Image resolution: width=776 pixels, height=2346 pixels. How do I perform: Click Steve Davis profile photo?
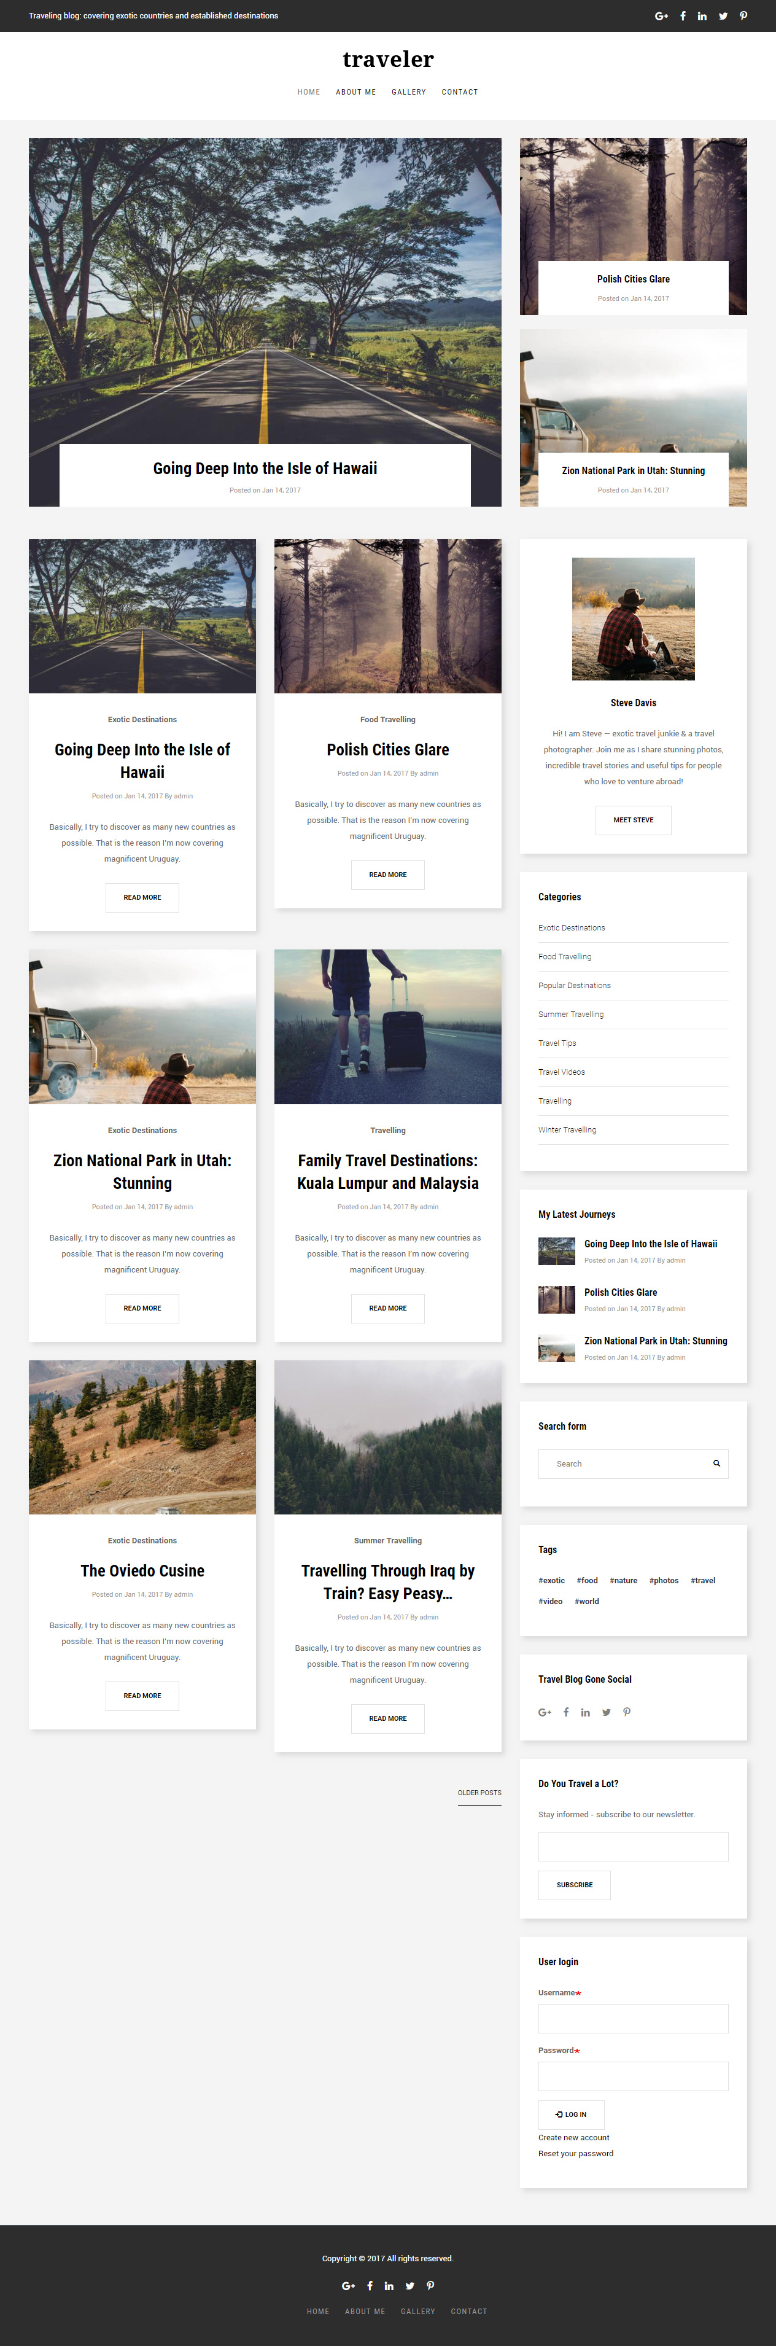[633, 619]
